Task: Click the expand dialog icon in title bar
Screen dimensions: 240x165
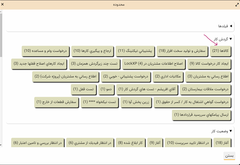Action: pos(236,4)
